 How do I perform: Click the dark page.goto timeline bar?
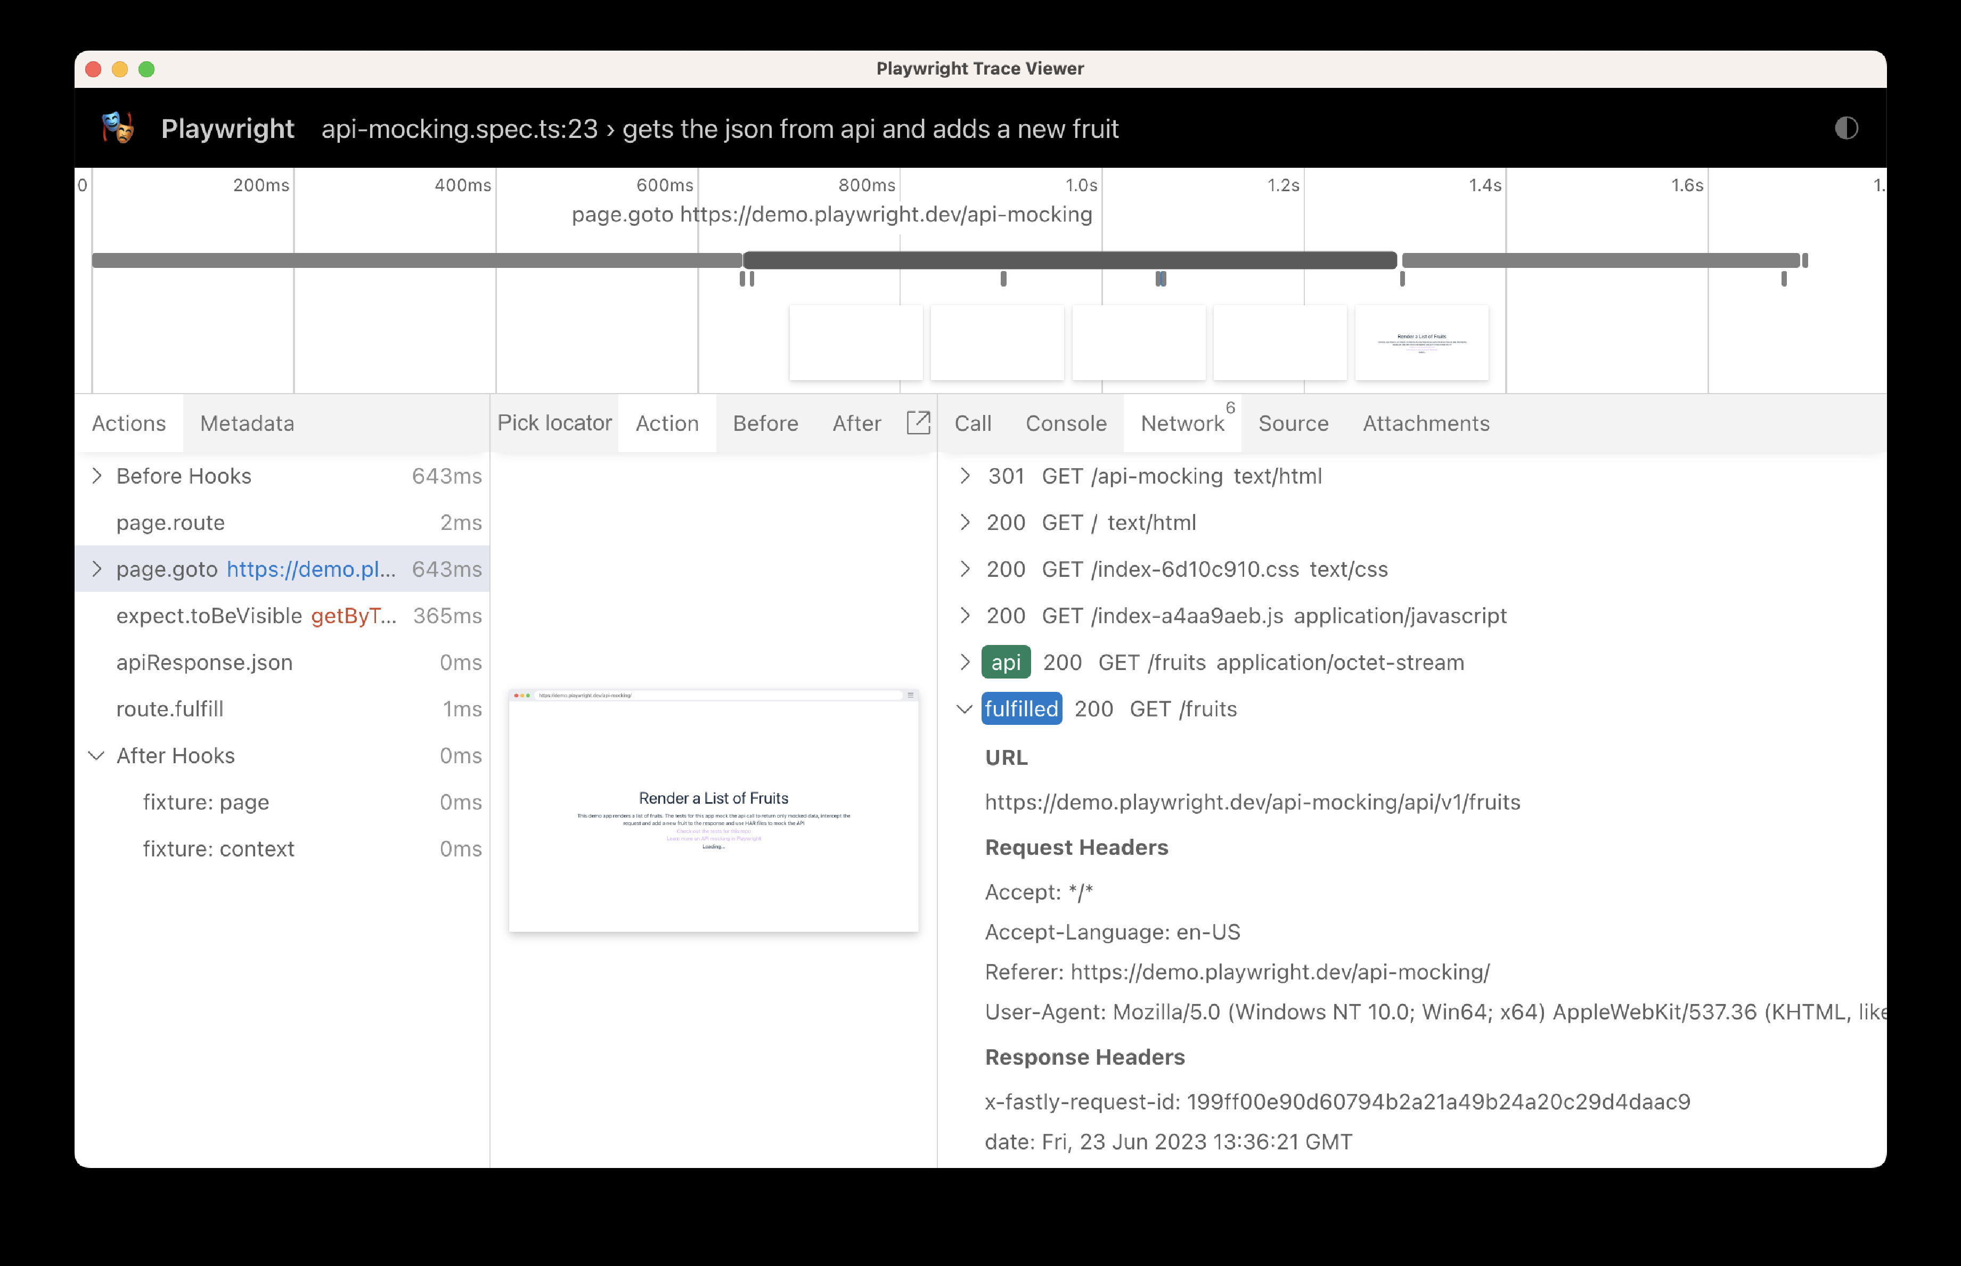point(1070,260)
